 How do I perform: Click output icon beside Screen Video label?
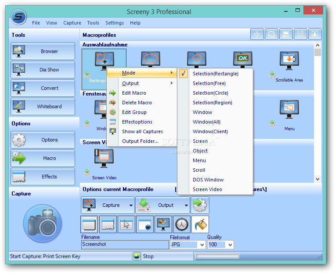[x=87, y=172]
